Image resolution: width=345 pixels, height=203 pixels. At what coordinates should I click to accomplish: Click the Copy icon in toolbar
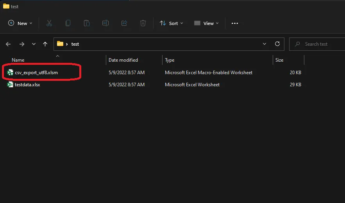[x=68, y=23]
